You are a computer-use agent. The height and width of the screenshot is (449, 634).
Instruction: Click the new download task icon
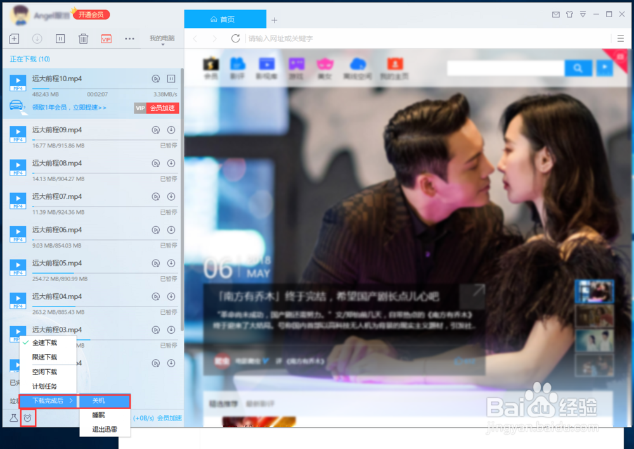coord(14,39)
